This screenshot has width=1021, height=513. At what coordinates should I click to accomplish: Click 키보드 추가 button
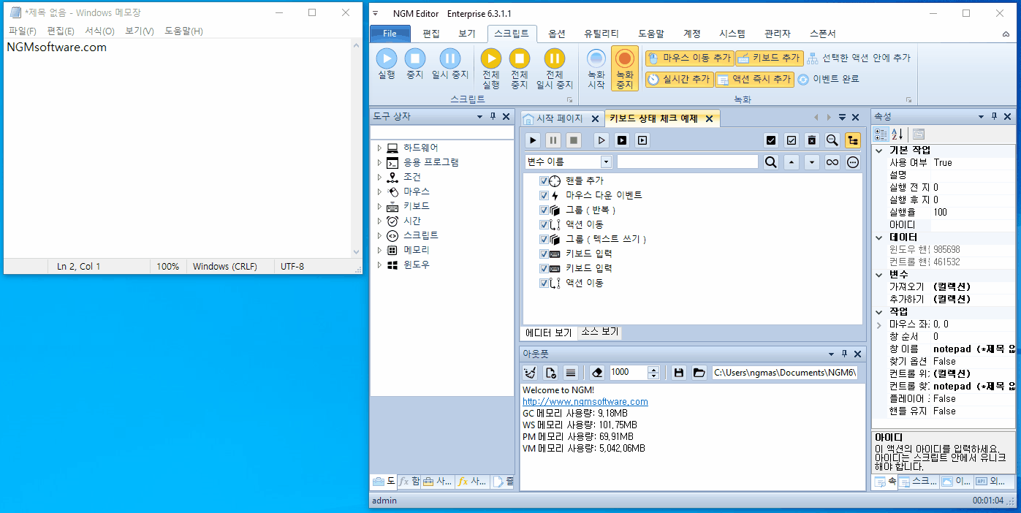pyautogui.click(x=769, y=58)
